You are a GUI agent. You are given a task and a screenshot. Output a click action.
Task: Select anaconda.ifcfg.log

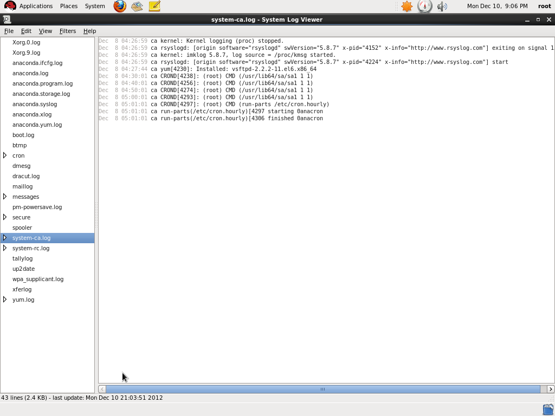coord(37,63)
